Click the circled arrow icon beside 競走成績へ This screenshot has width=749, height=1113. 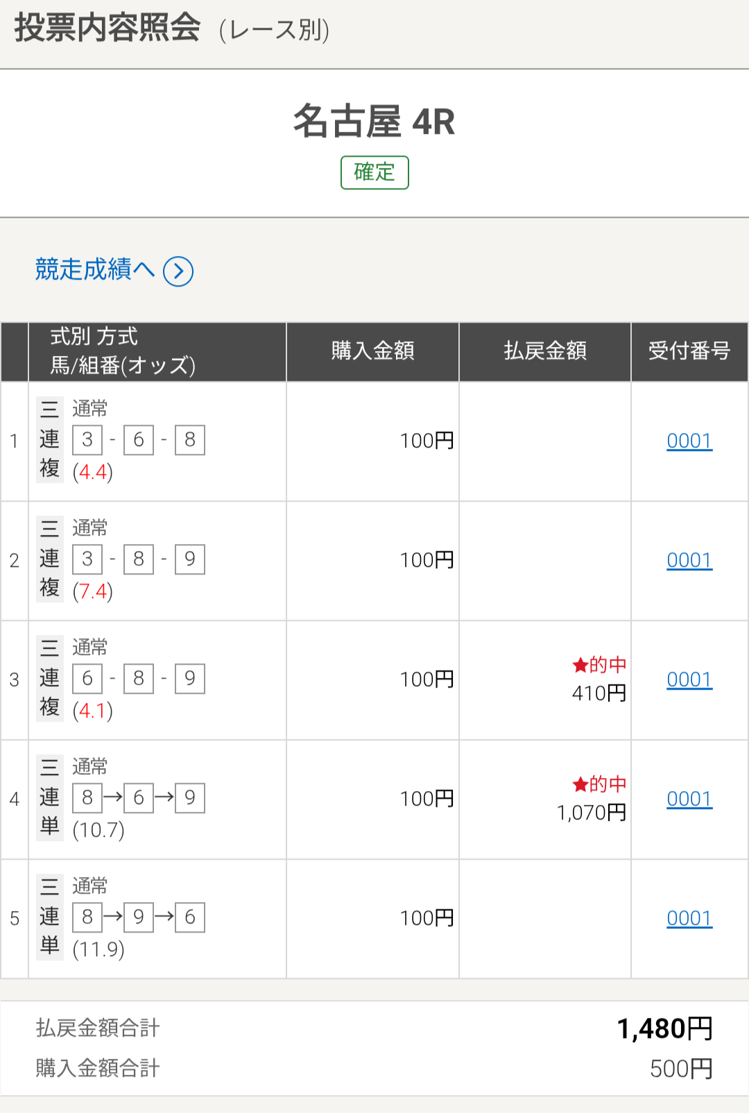pos(178,271)
